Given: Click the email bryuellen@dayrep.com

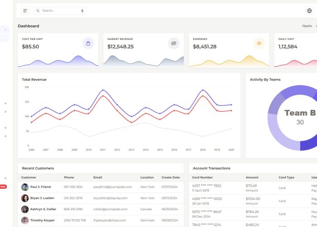Looking at the screenshot, I should point(110,198).
